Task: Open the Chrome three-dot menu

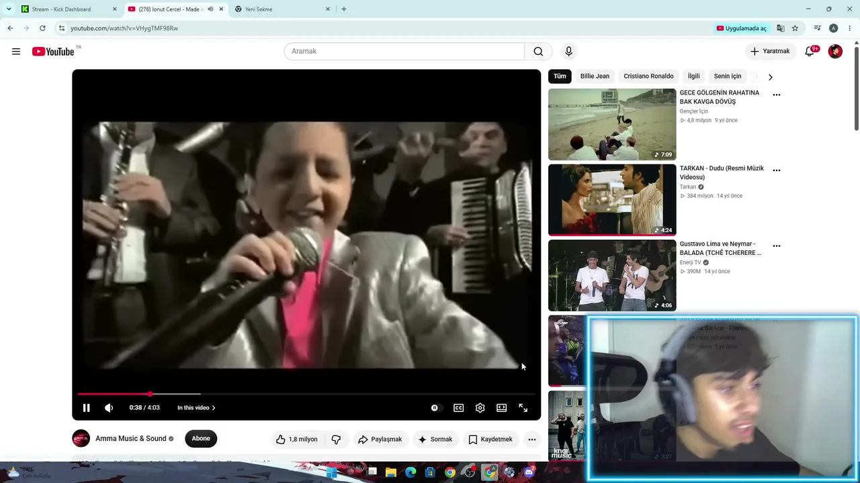Action: (850, 28)
